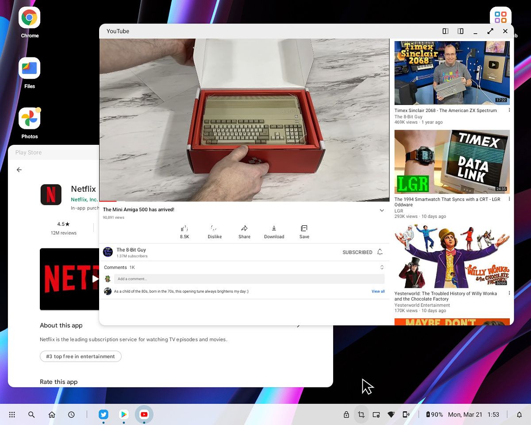531x425 pixels.
Task: Click the Add a comment field
Action: pyautogui.click(x=249, y=279)
